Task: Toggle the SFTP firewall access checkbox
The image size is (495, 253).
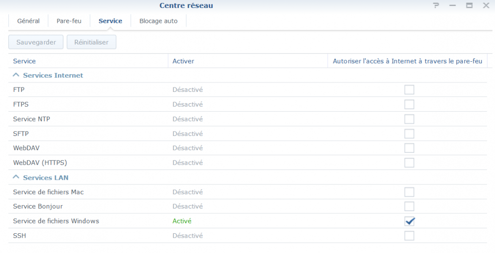Action: [409, 133]
